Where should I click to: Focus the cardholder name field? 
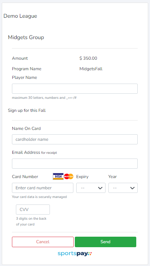tap(75, 139)
